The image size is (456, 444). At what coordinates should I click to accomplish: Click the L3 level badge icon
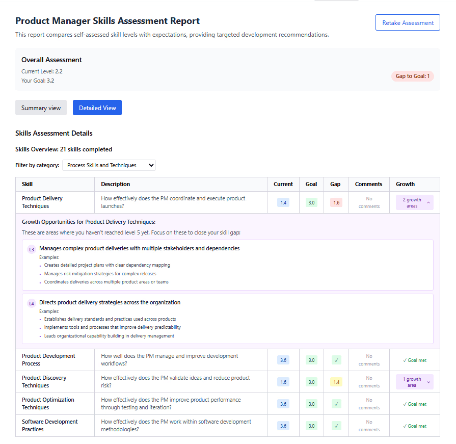(x=32, y=249)
